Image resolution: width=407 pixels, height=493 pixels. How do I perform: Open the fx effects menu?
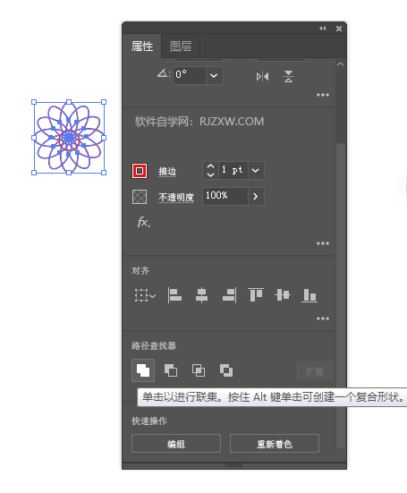(144, 222)
